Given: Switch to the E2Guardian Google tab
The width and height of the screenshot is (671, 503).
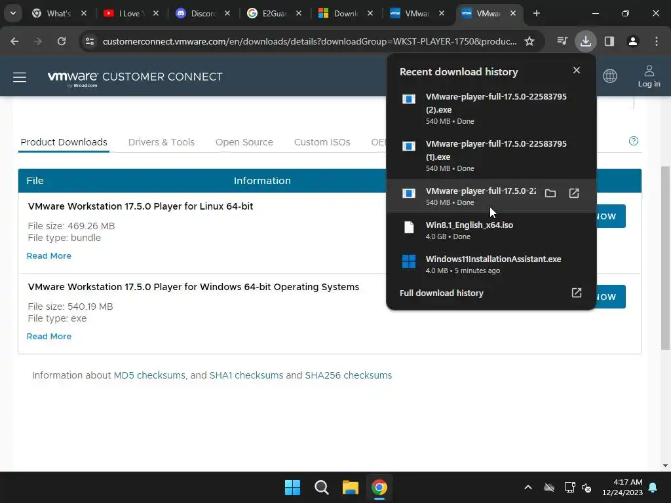Looking at the screenshot, I should pyautogui.click(x=273, y=14).
